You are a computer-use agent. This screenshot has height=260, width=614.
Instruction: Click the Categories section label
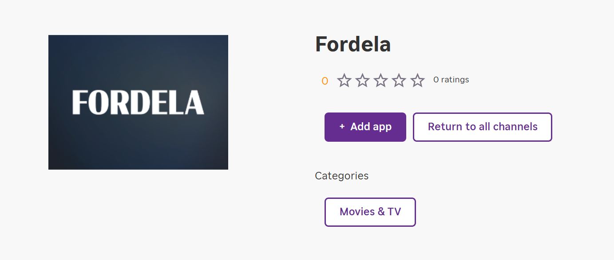click(341, 176)
